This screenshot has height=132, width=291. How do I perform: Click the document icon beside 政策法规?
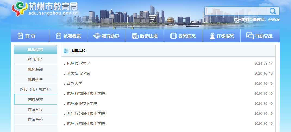click(x=135, y=36)
